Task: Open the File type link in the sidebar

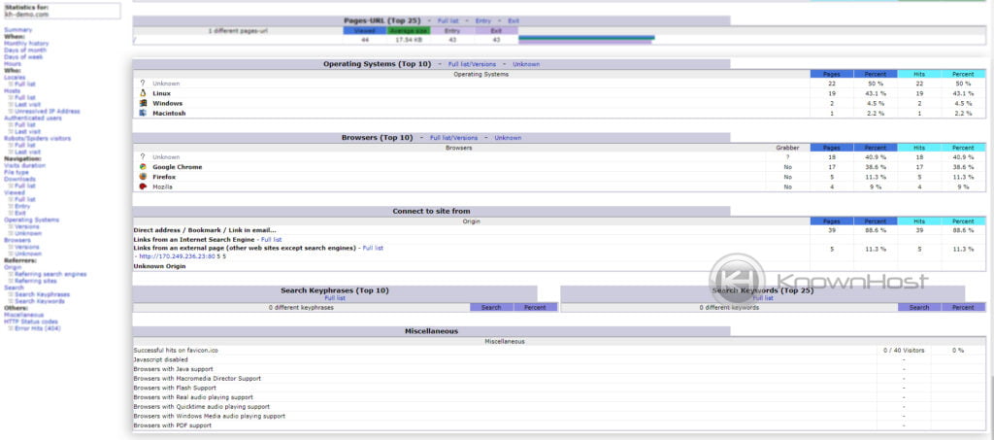Action: pos(16,173)
